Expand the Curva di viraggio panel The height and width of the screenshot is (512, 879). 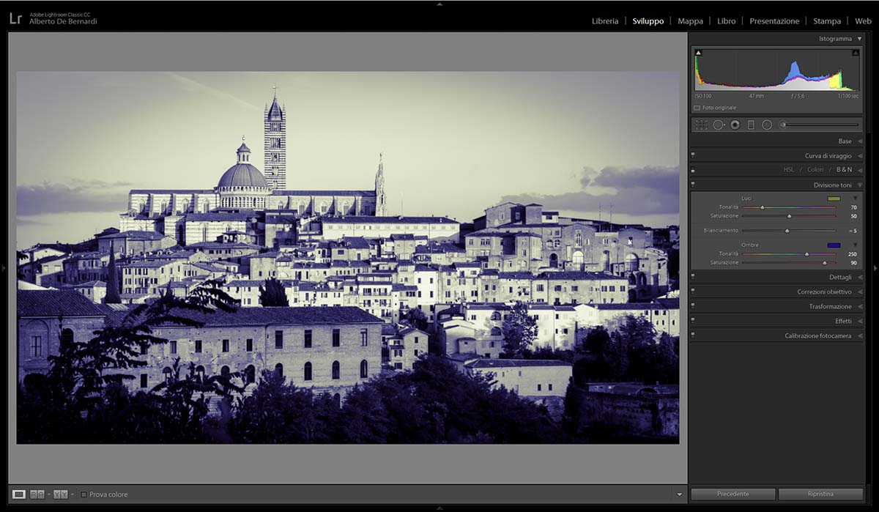[x=828, y=156]
